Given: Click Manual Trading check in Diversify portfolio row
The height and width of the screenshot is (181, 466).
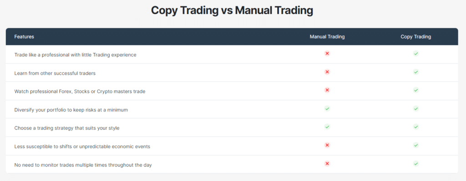Looking at the screenshot, I should [327, 109].
